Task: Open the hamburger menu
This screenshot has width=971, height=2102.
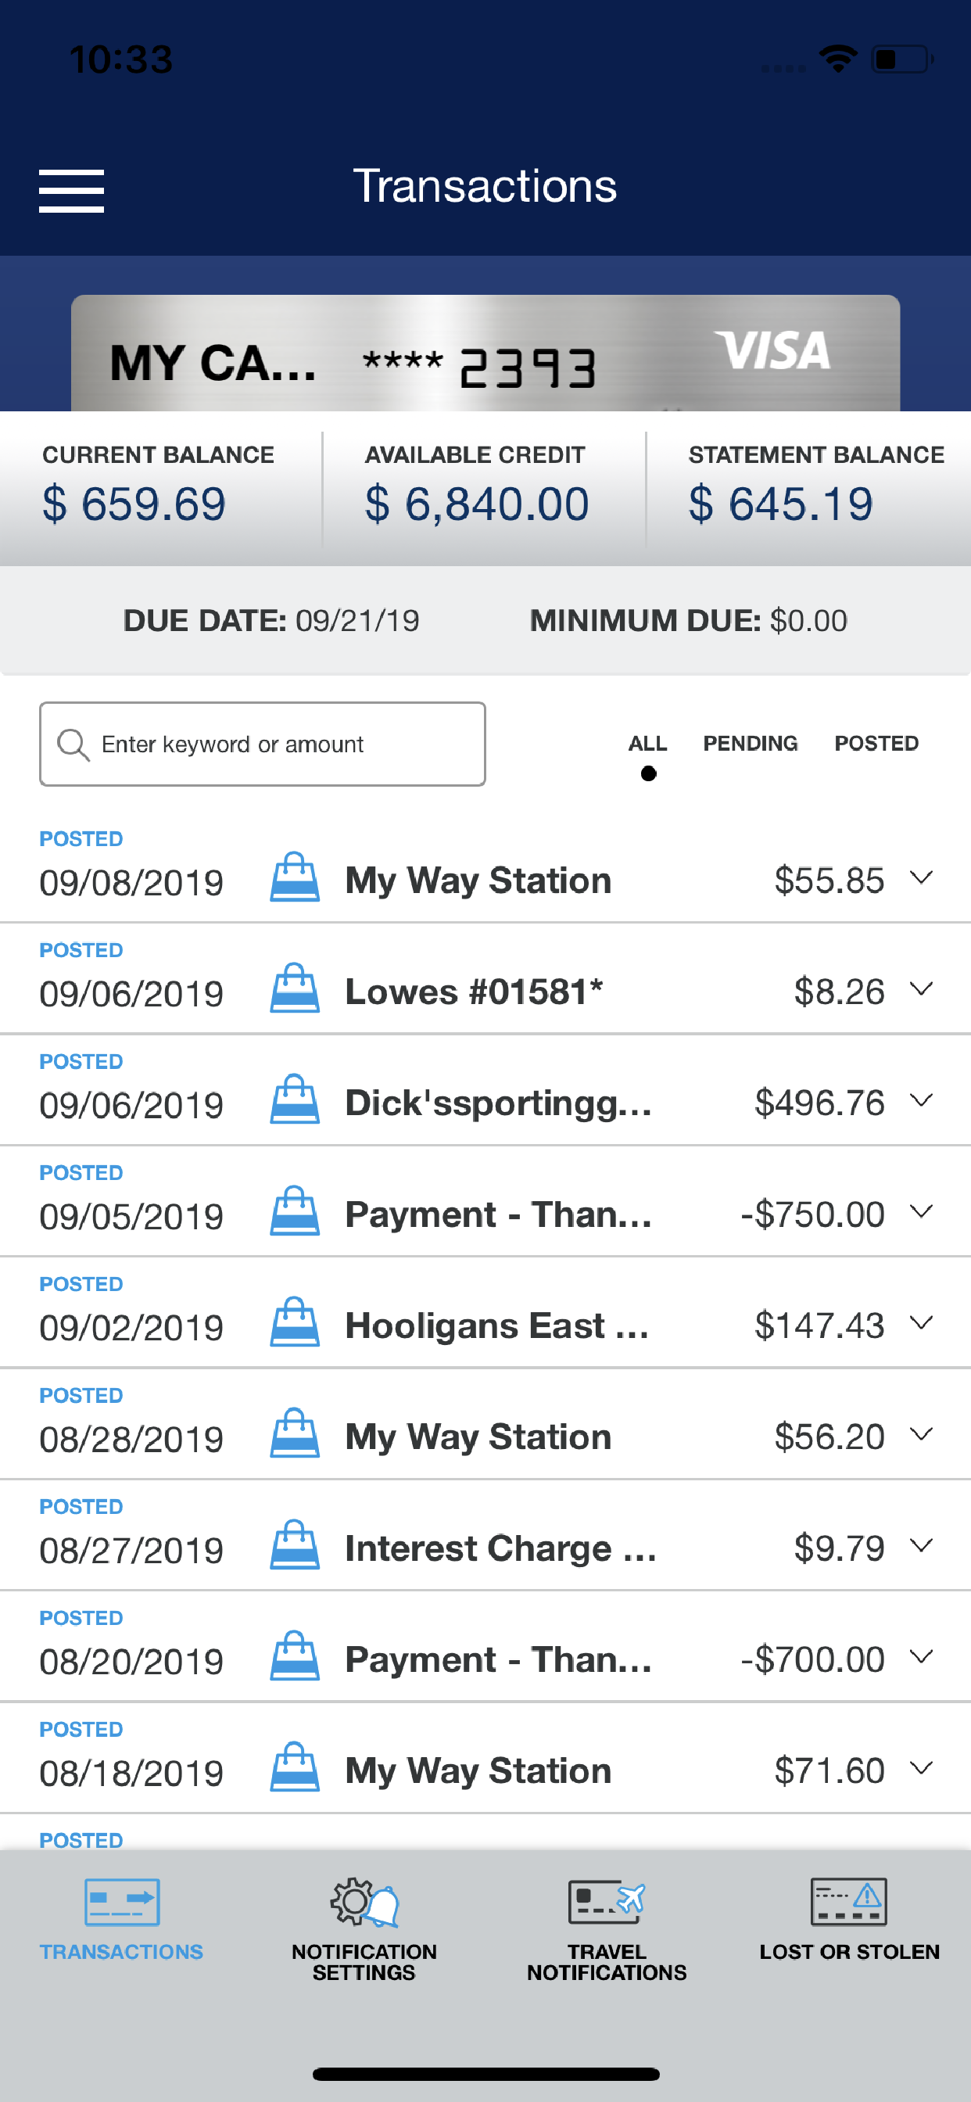Action: click(71, 191)
